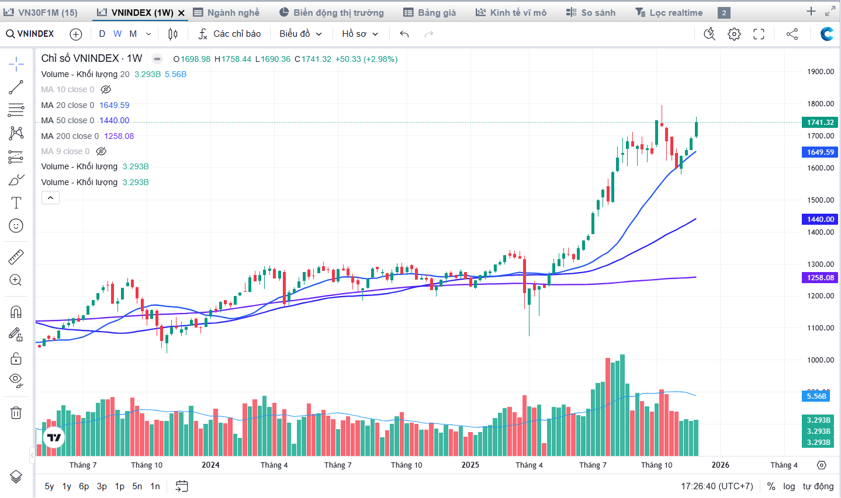
Task: Select the text annotation tool
Action: click(x=16, y=203)
